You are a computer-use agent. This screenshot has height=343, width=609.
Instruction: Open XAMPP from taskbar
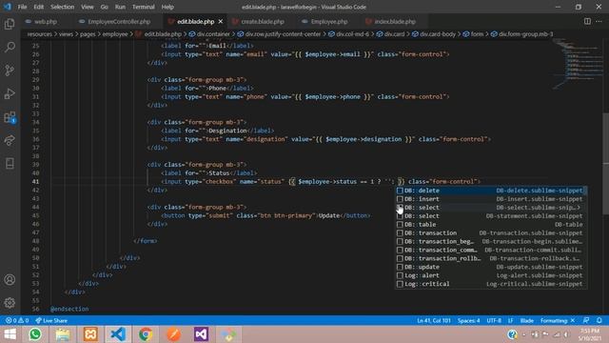point(90,334)
